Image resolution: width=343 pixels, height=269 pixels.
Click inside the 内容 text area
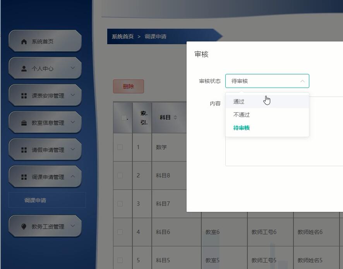[x=284, y=152]
